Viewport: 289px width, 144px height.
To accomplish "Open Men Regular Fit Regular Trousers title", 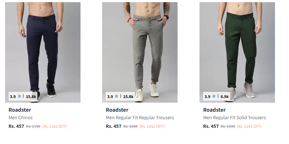I will pos(140,117).
